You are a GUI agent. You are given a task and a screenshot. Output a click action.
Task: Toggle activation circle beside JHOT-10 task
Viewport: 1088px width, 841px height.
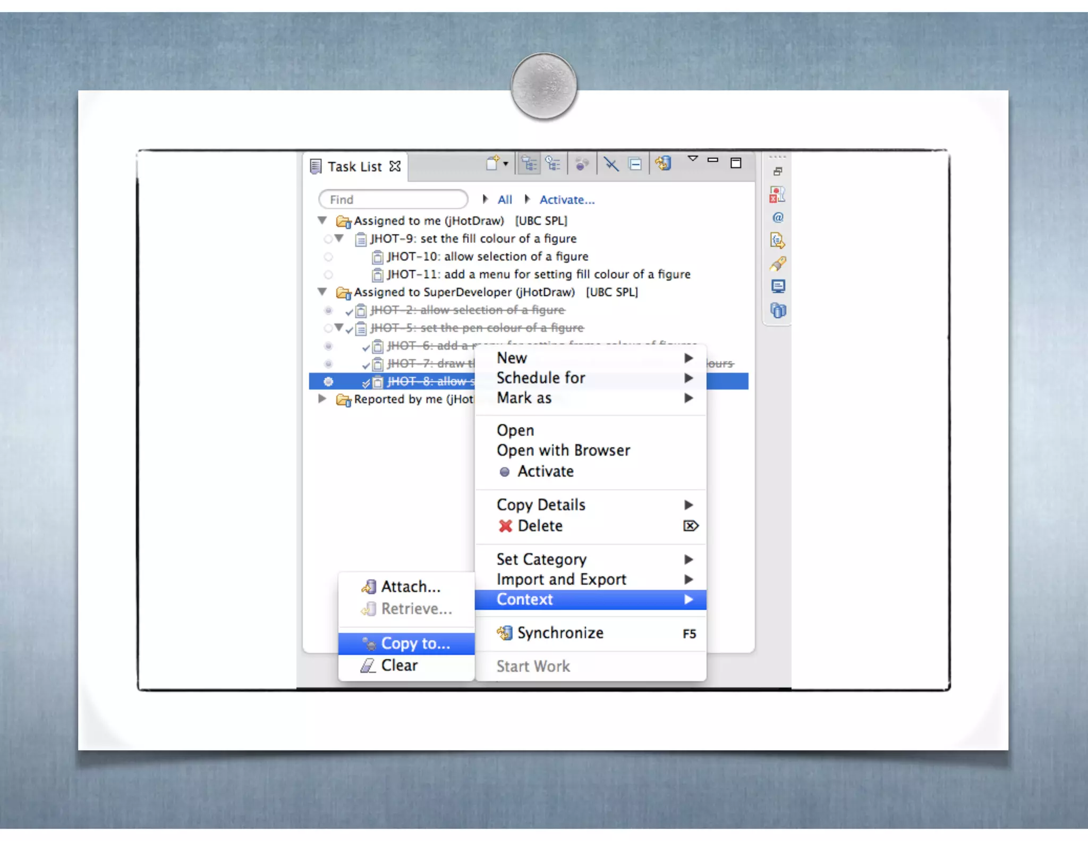[328, 257]
